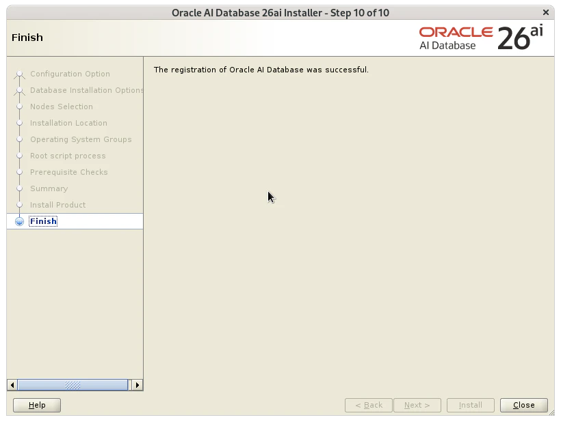The height and width of the screenshot is (422, 561).
Task: Select the Install Product step
Action: click(x=58, y=206)
